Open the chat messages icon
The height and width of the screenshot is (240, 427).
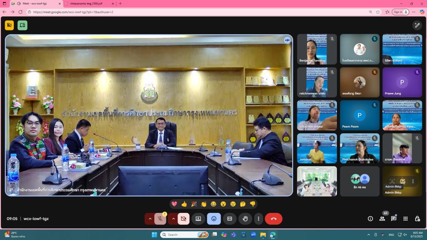tap(394, 218)
